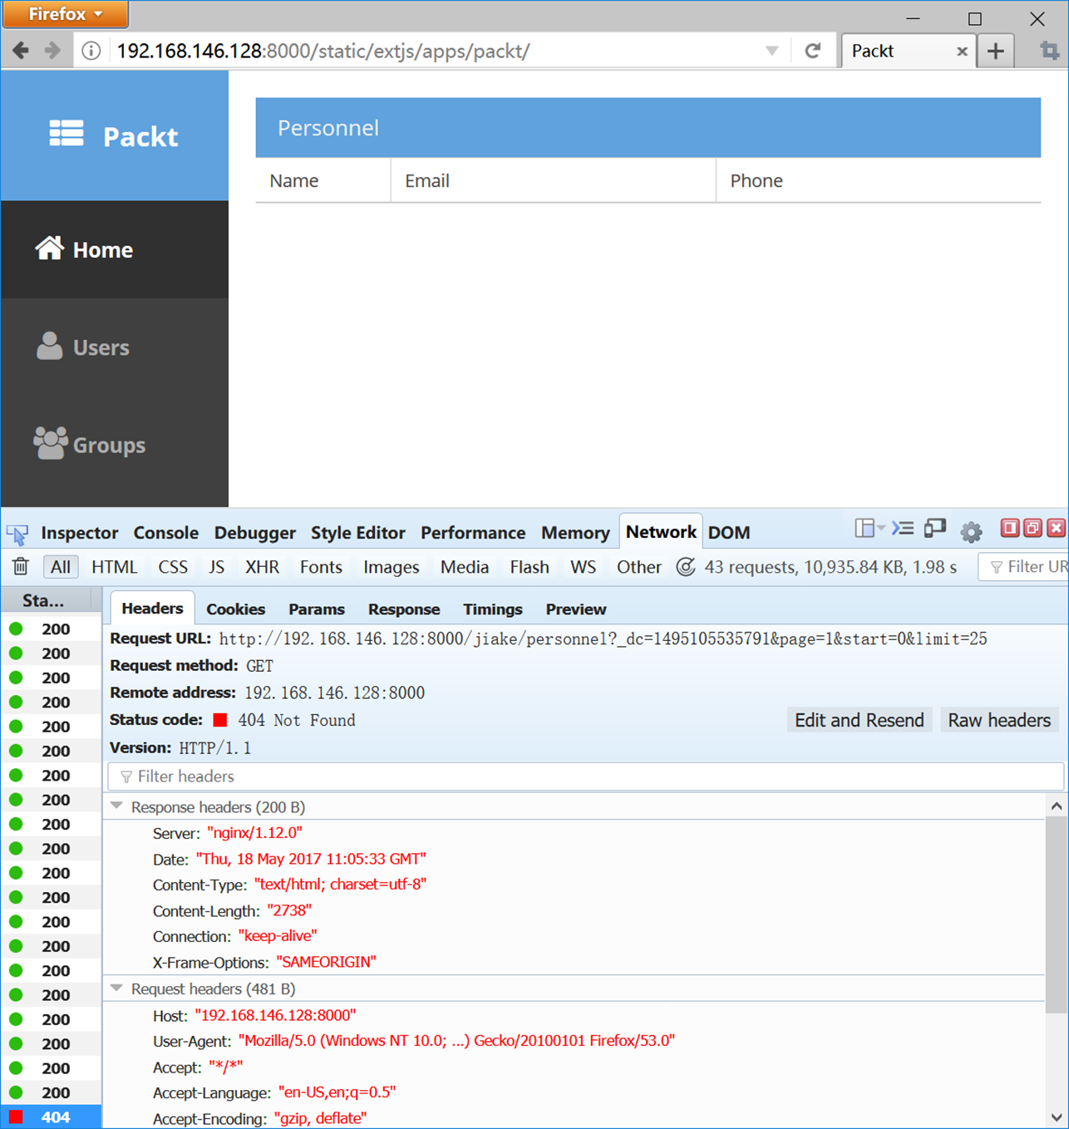Toggle the Media network filter
This screenshot has height=1129, width=1069.
pyautogui.click(x=465, y=567)
